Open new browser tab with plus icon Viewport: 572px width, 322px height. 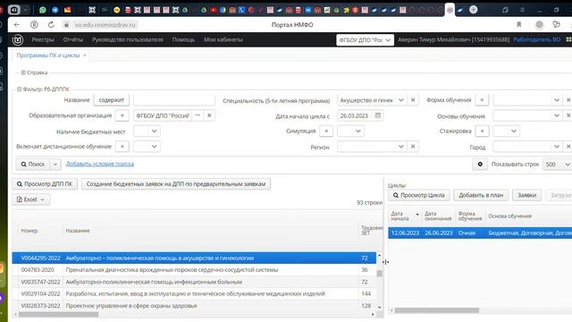point(473,10)
